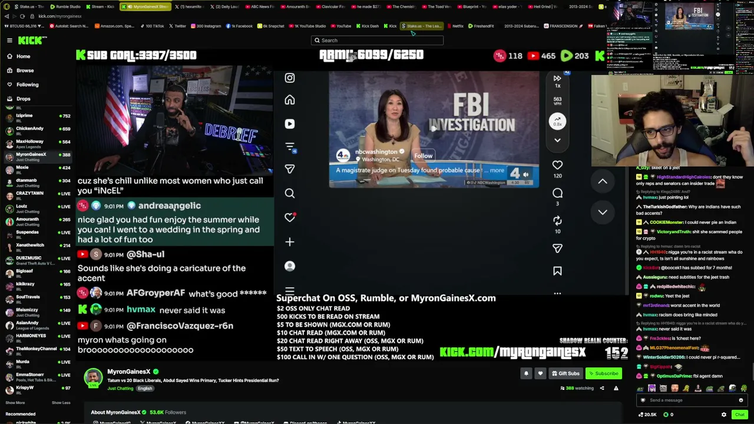Screen dimensions: 754x424
Task: Open the Browse section in Kick sidebar
Action: (x=25, y=71)
